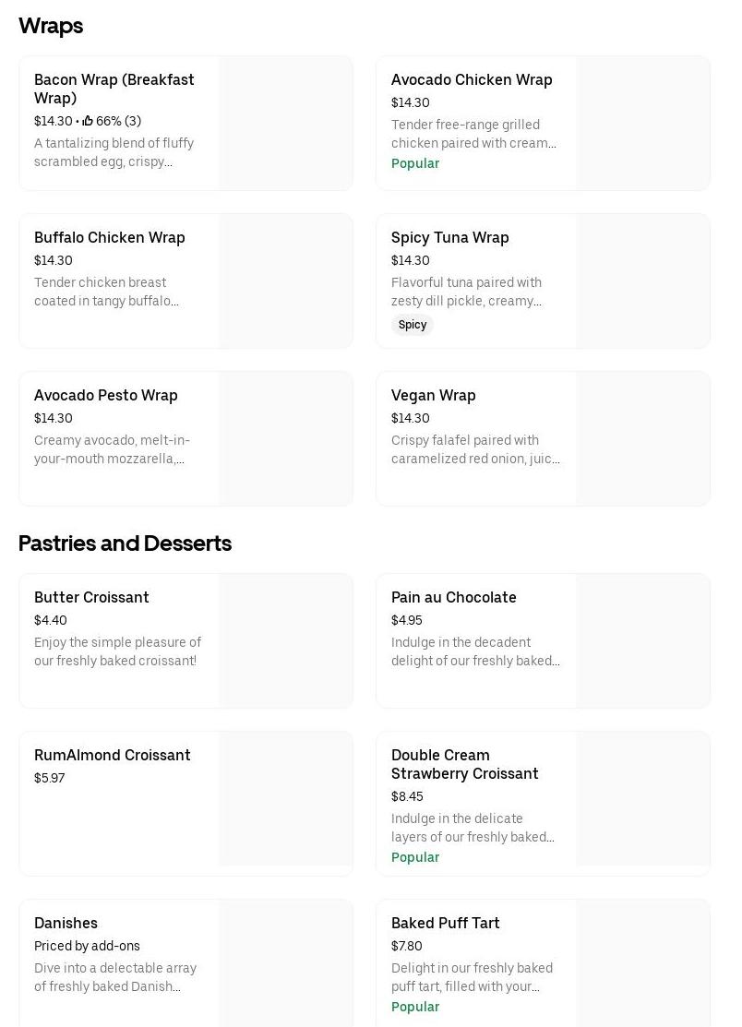Select the Baked Puff Tart title
Screen dimensions: 742x1027
[445, 923]
